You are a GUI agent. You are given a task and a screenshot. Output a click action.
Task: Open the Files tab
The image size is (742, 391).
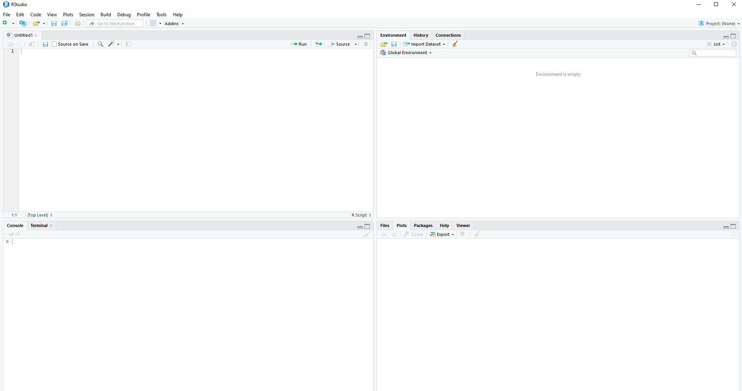[385, 225]
